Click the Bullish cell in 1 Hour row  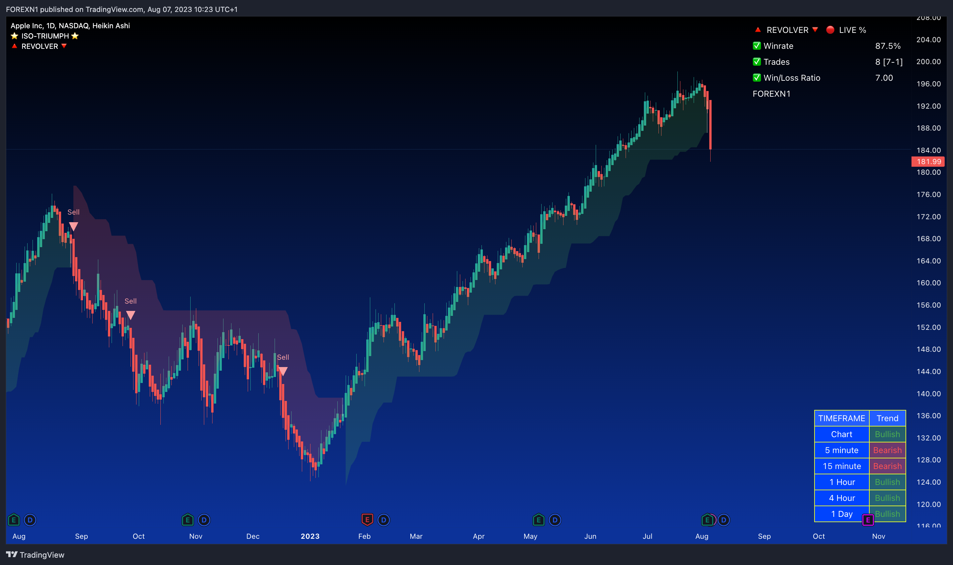tap(887, 482)
